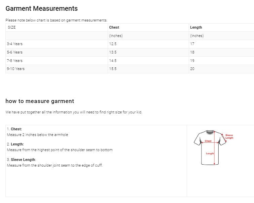Select the 7-8 Years size row
The image size is (254, 203).
pyautogui.click(x=130, y=61)
